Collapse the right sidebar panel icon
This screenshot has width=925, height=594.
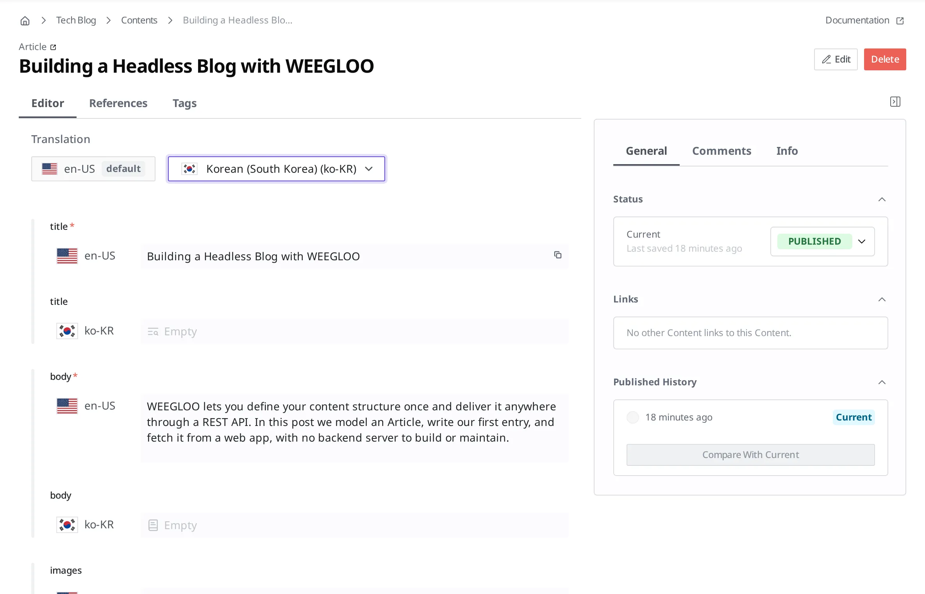click(895, 102)
